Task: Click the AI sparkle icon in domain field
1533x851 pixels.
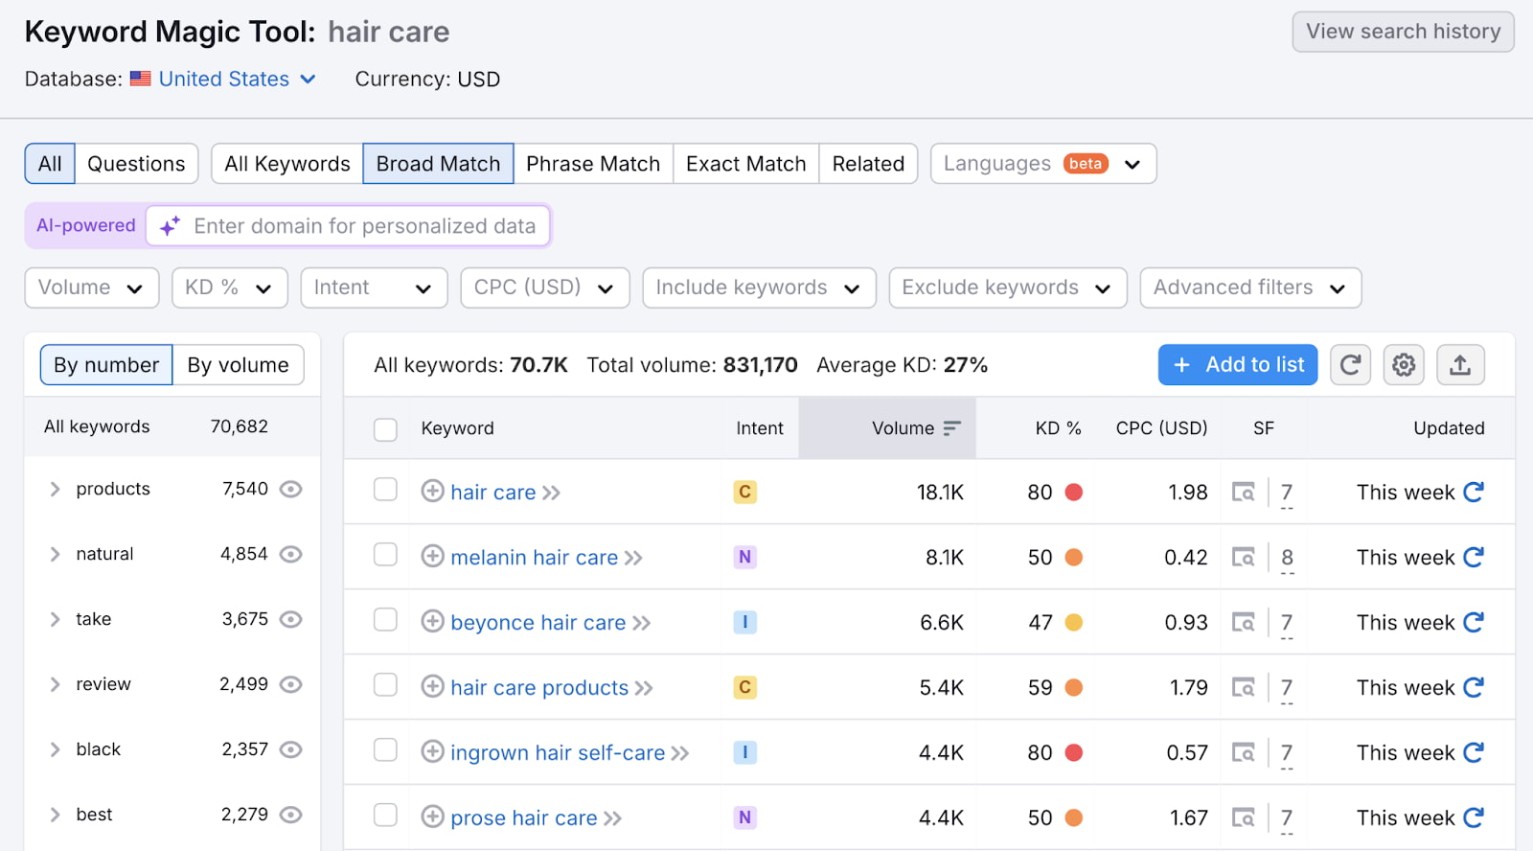Action: 170,226
